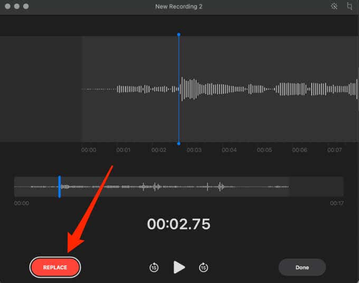Click the 00:02.75 elapsed time display
359x283 pixels.
[x=178, y=224]
